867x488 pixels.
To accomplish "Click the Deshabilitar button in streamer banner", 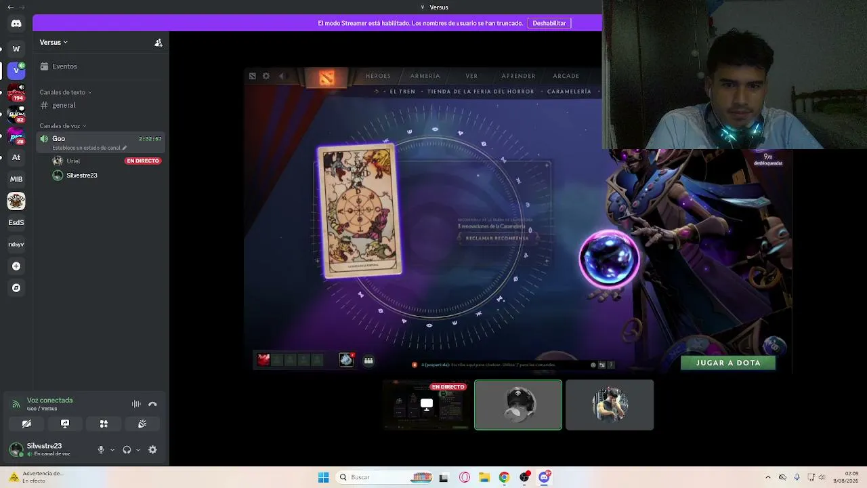I will point(549,23).
